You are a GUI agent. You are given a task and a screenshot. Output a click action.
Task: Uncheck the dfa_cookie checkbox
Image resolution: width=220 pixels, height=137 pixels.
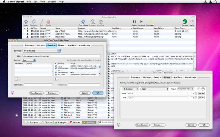56,75
